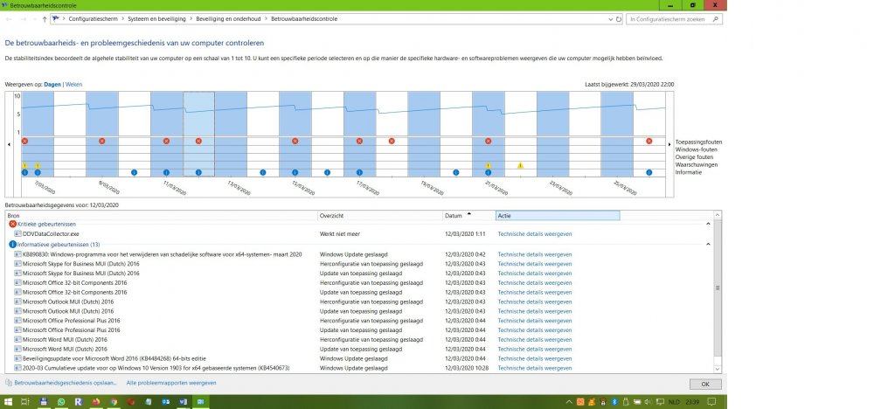Image resolution: width=874 pixels, height=409 pixels.
Task: Click the red error icon in the highlighted day column
Action: pos(198,141)
